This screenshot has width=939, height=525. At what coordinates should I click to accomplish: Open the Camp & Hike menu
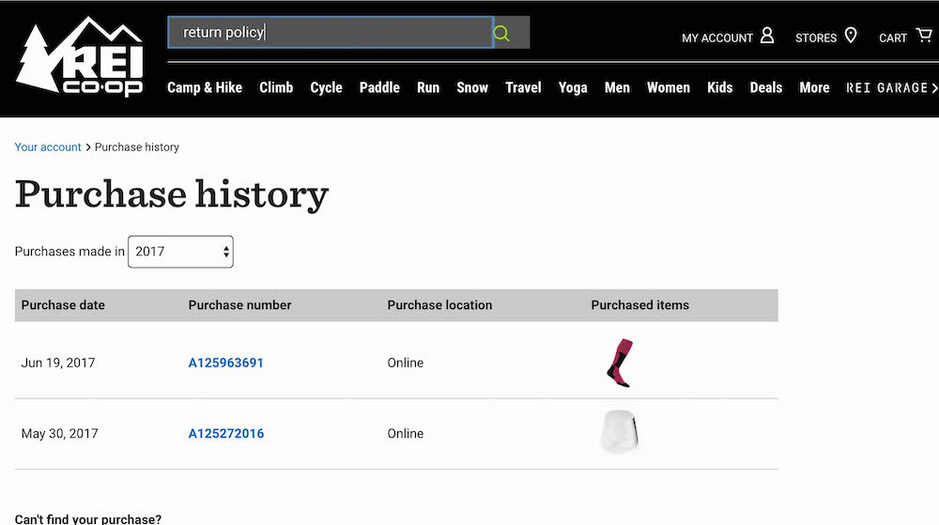pyautogui.click(x=205, y=87)
